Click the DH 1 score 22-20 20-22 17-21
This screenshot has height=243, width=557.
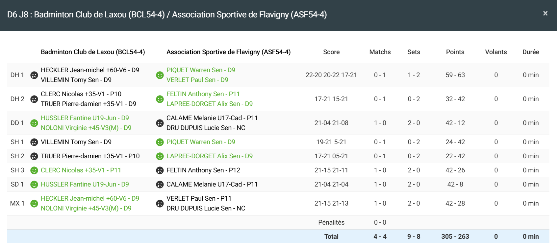331,75
